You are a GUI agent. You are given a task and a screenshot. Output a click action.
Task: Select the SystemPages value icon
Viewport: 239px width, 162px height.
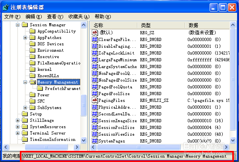coord(94,141)
